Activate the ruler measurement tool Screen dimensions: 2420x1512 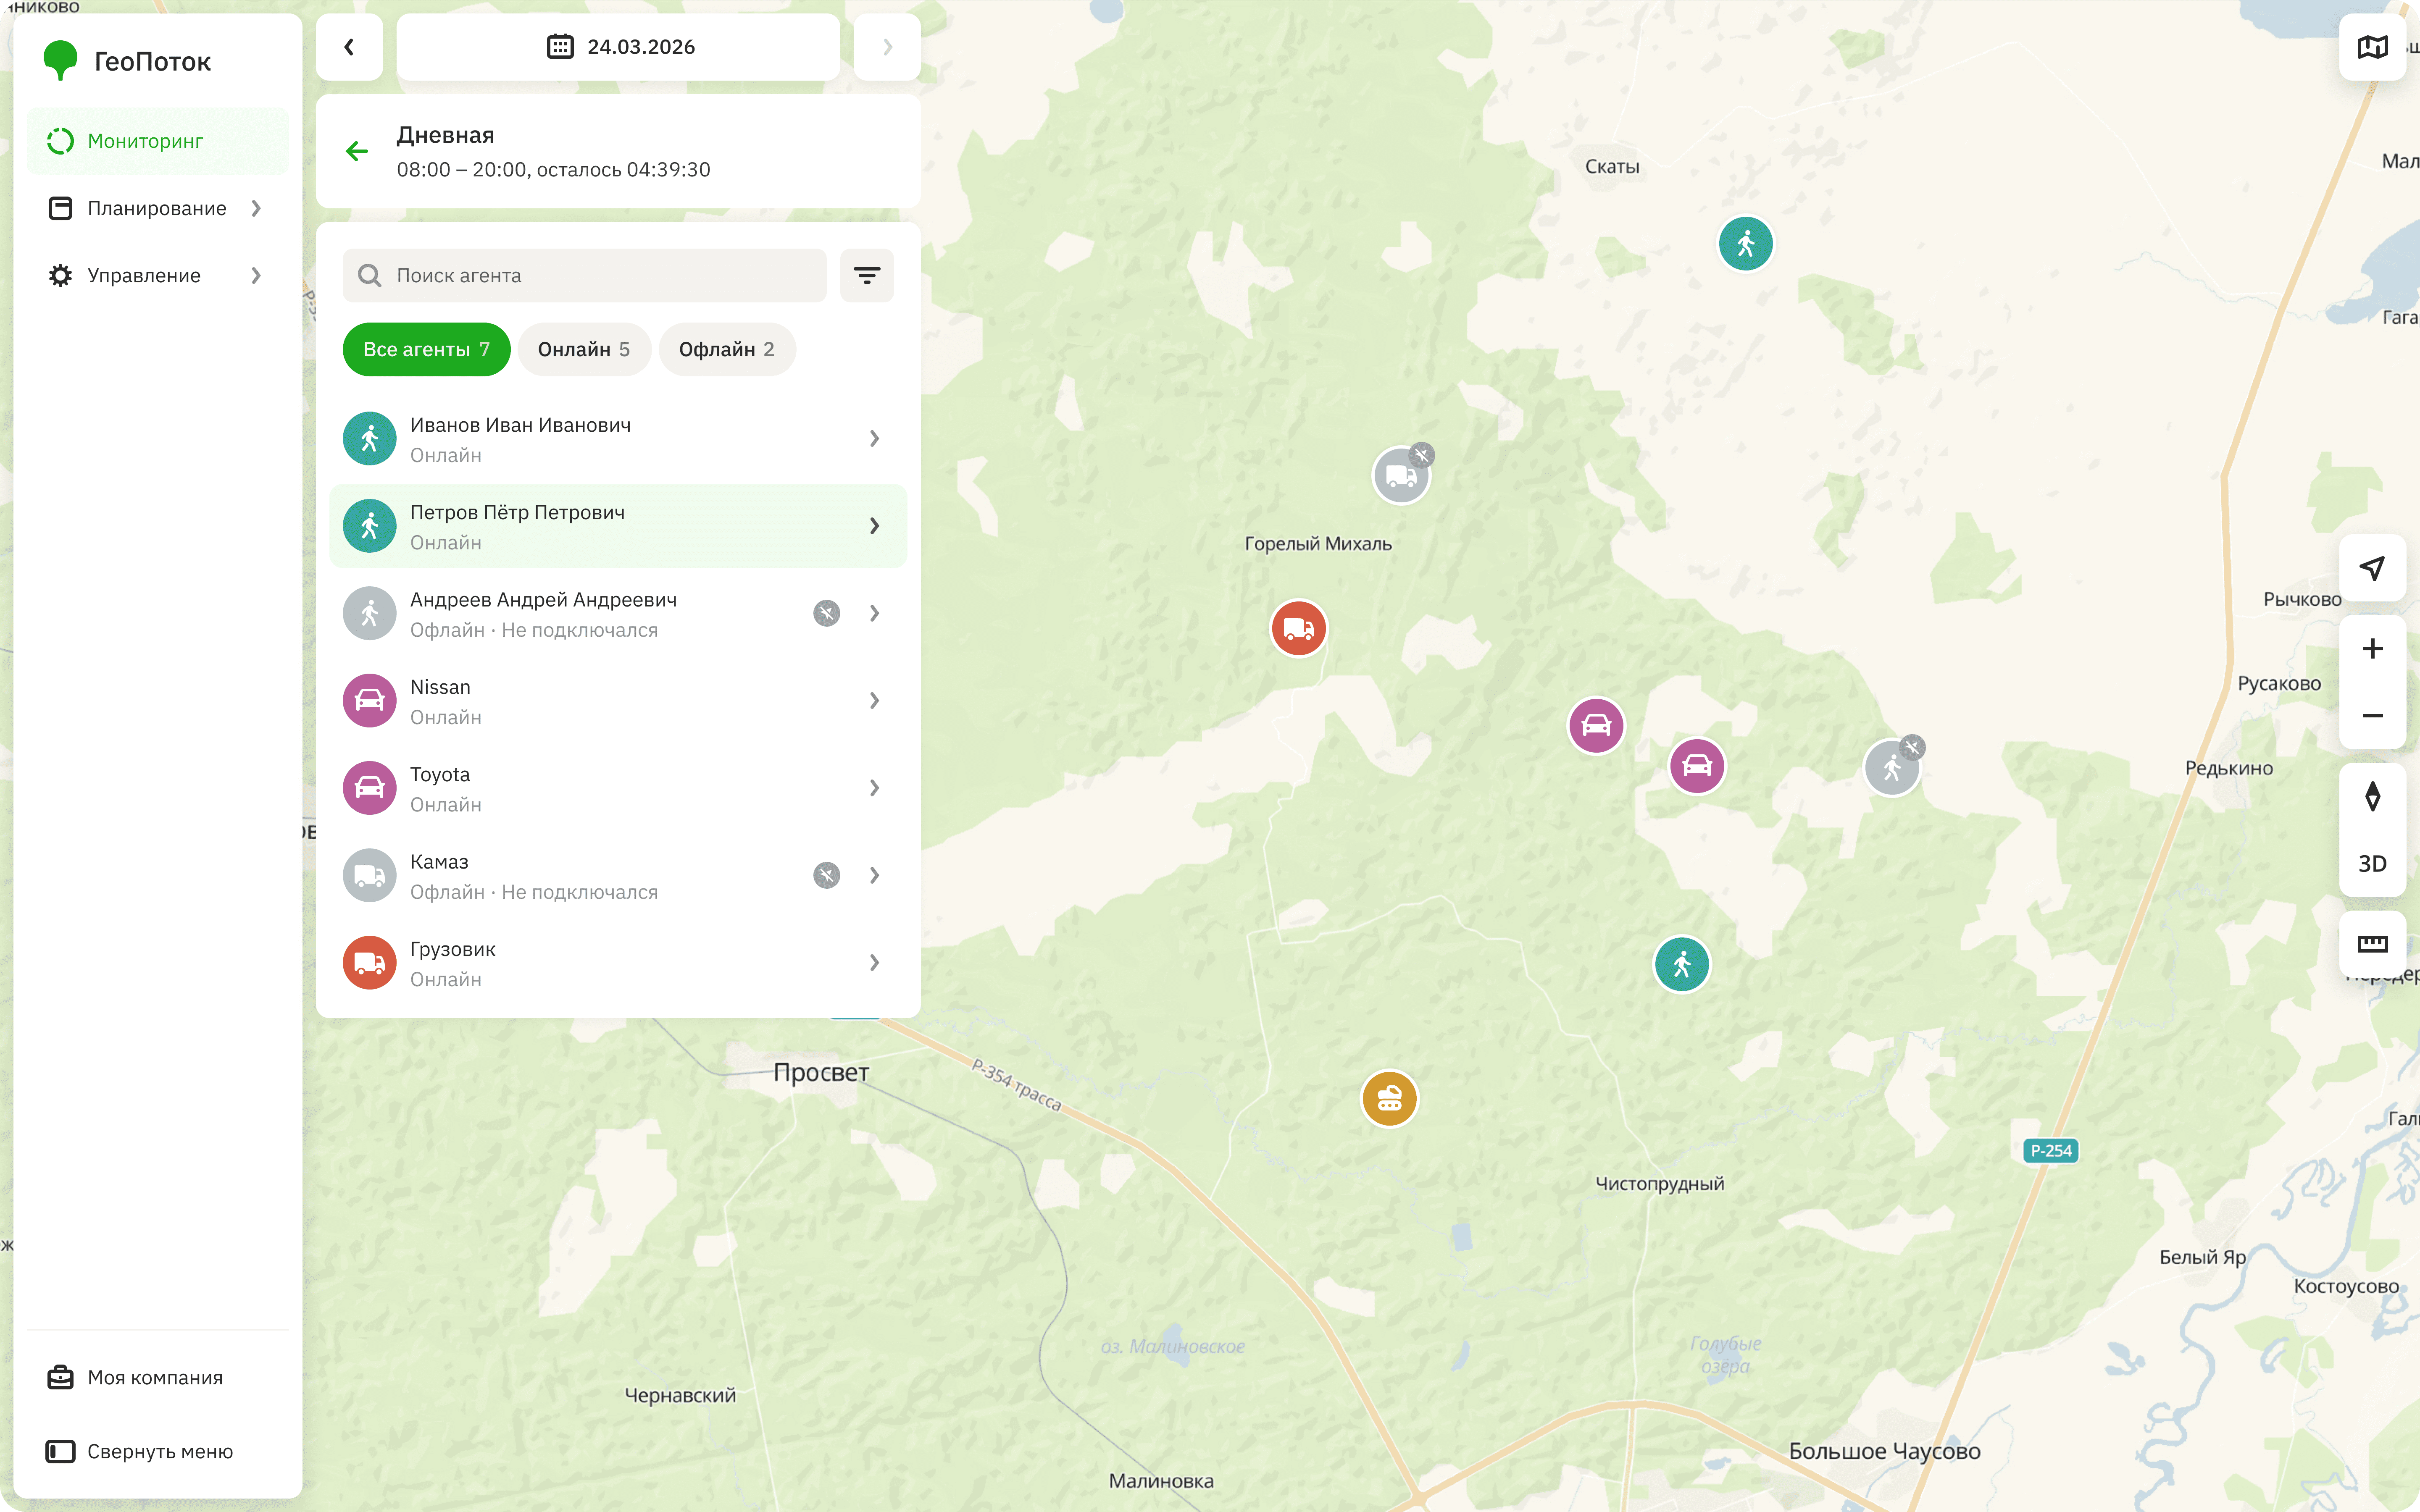(2373, 944)
